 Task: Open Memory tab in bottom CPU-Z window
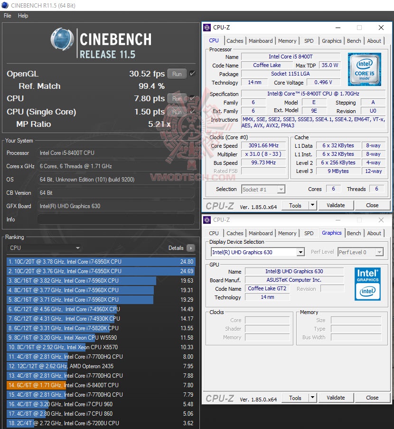click(x=287, y=233)
